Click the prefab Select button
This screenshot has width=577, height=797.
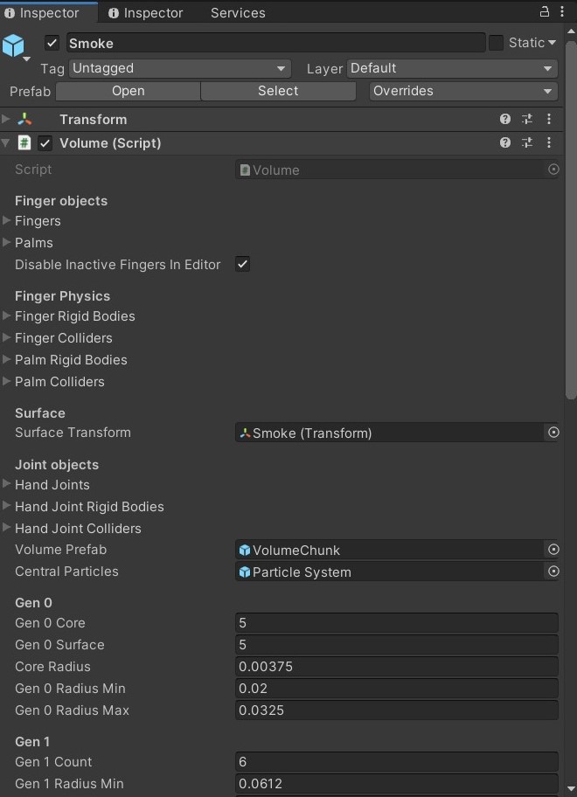[x=278, y=91]
